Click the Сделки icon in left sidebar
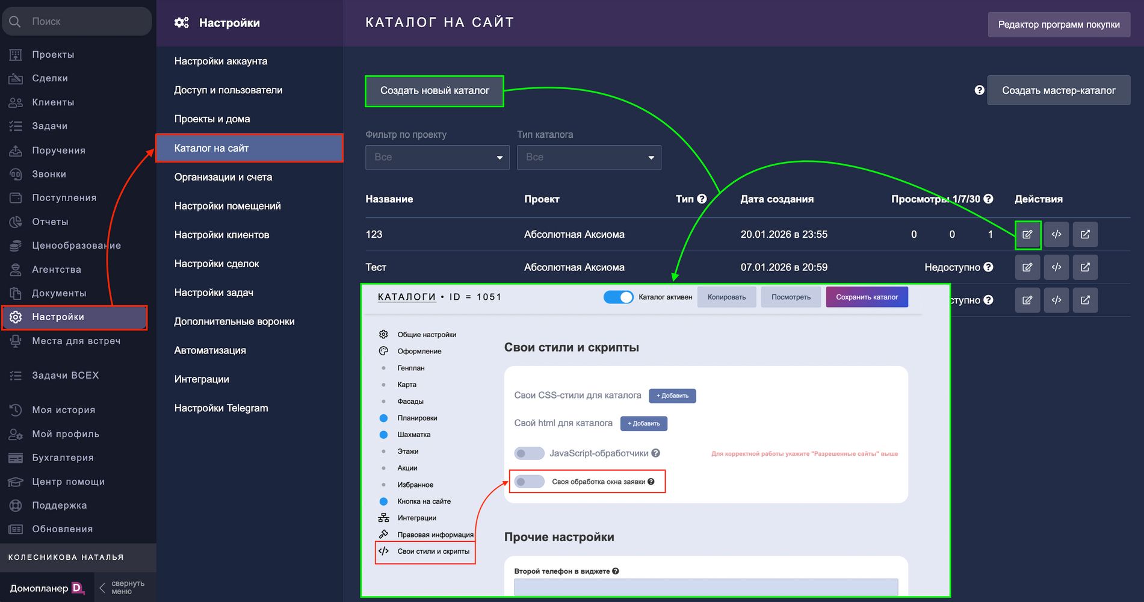 pyautogui.click(x=16, y=78)
